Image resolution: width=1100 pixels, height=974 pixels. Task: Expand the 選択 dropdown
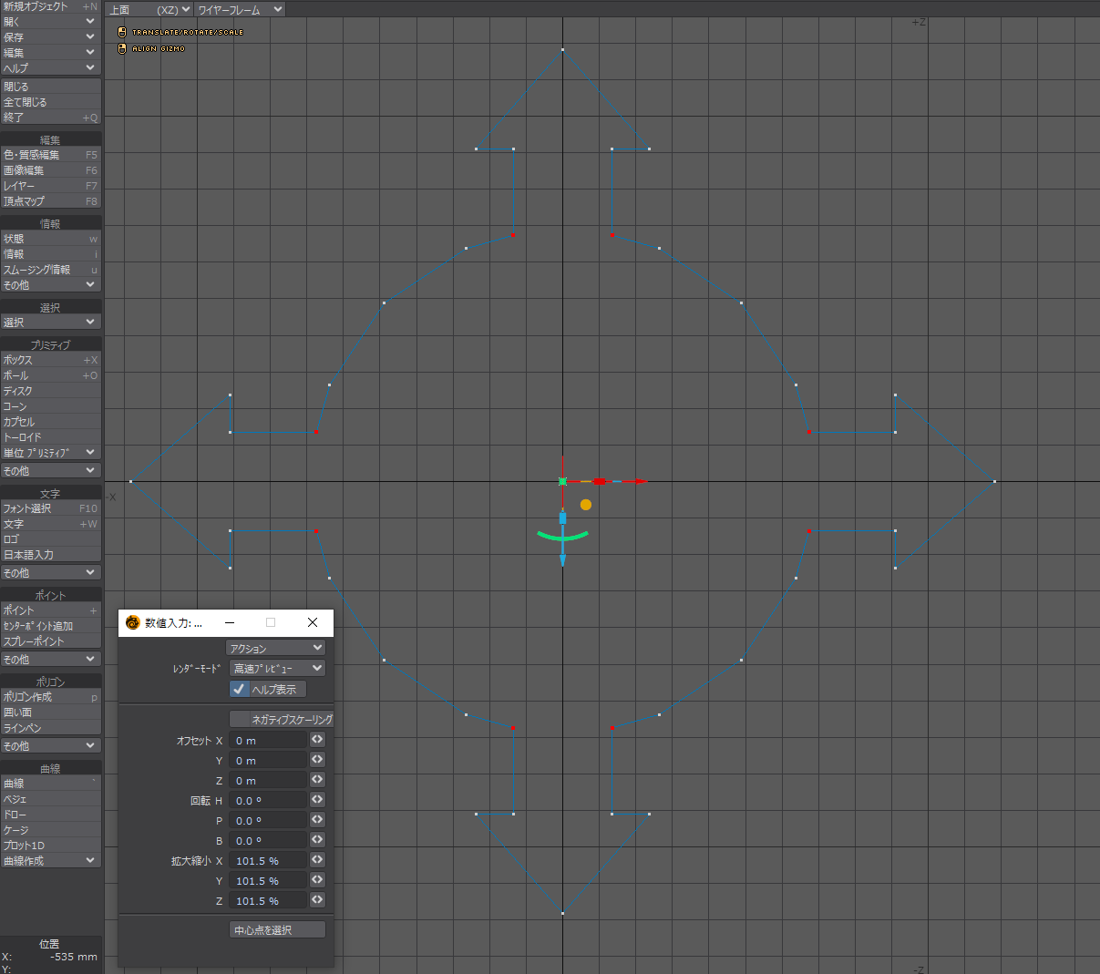point(50,323)
